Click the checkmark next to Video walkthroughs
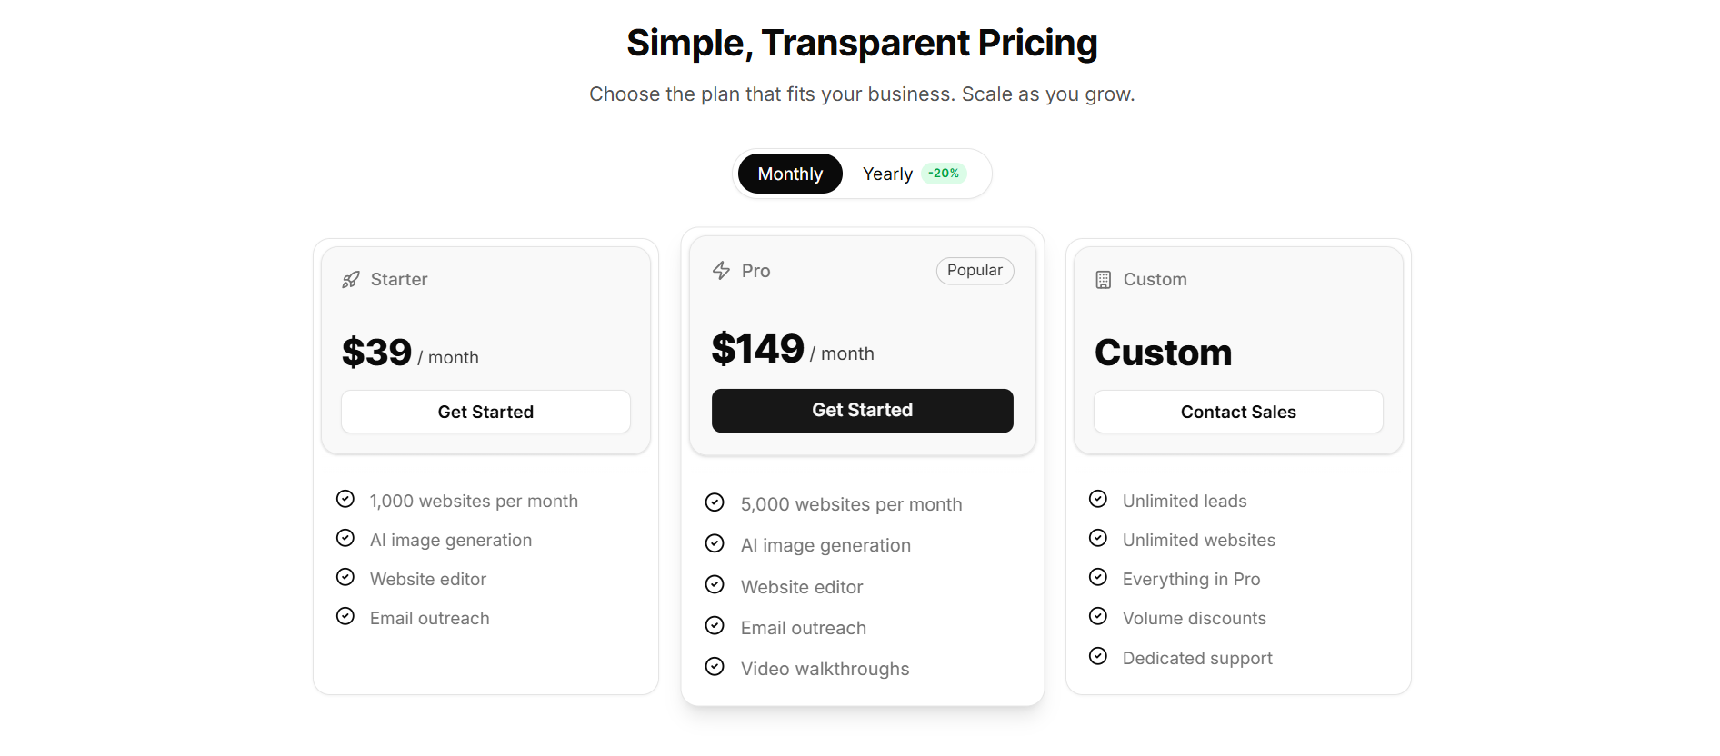 715,666
